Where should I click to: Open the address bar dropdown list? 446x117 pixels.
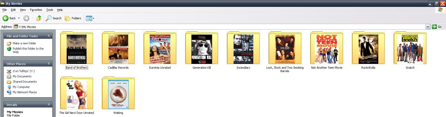click(x=428, y=27)
